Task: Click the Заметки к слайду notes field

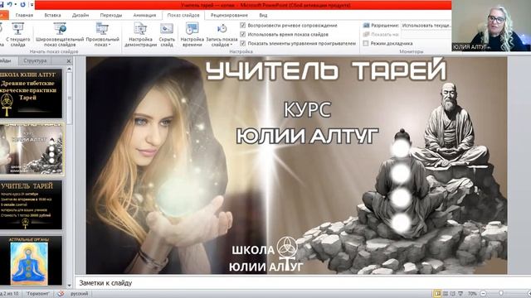Action: (303, 283)
